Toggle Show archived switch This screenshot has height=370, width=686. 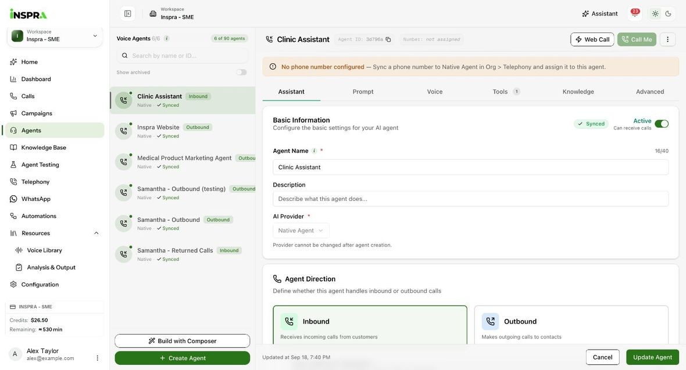click(x=241, y=72)
